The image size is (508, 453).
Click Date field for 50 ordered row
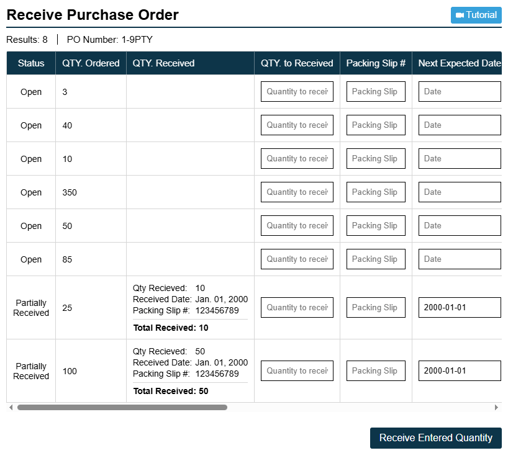pos(460,226)
